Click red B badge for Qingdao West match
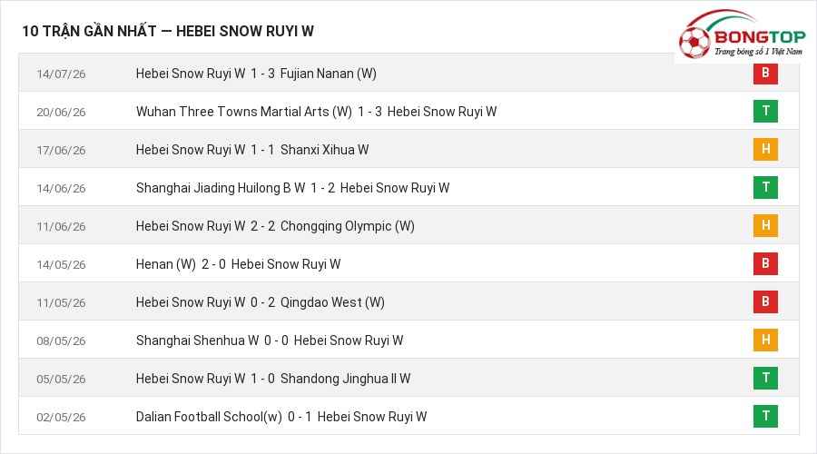Viewport: 817px width, 454px height. [x=765, y=301]
